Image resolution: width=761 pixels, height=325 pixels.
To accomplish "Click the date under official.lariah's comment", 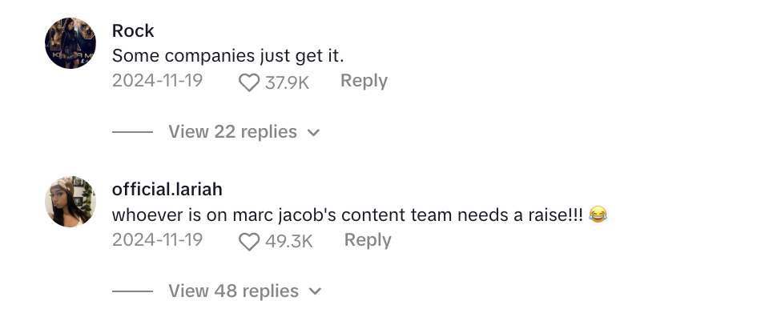I will pyautogui.click(x=157, y=239).
